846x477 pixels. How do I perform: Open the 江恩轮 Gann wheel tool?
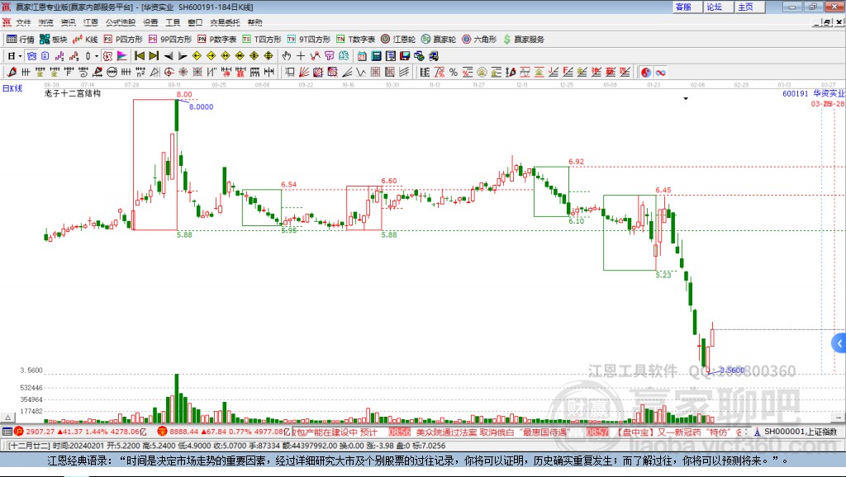pos(398,40)
